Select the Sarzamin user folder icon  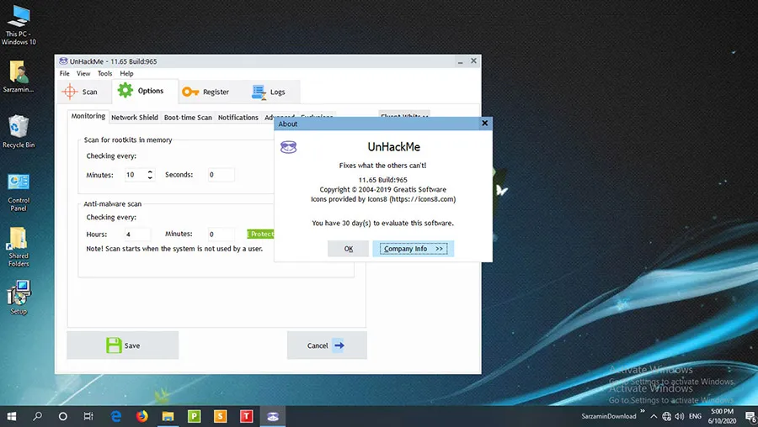pyautogui.click(x=19, y=76)
